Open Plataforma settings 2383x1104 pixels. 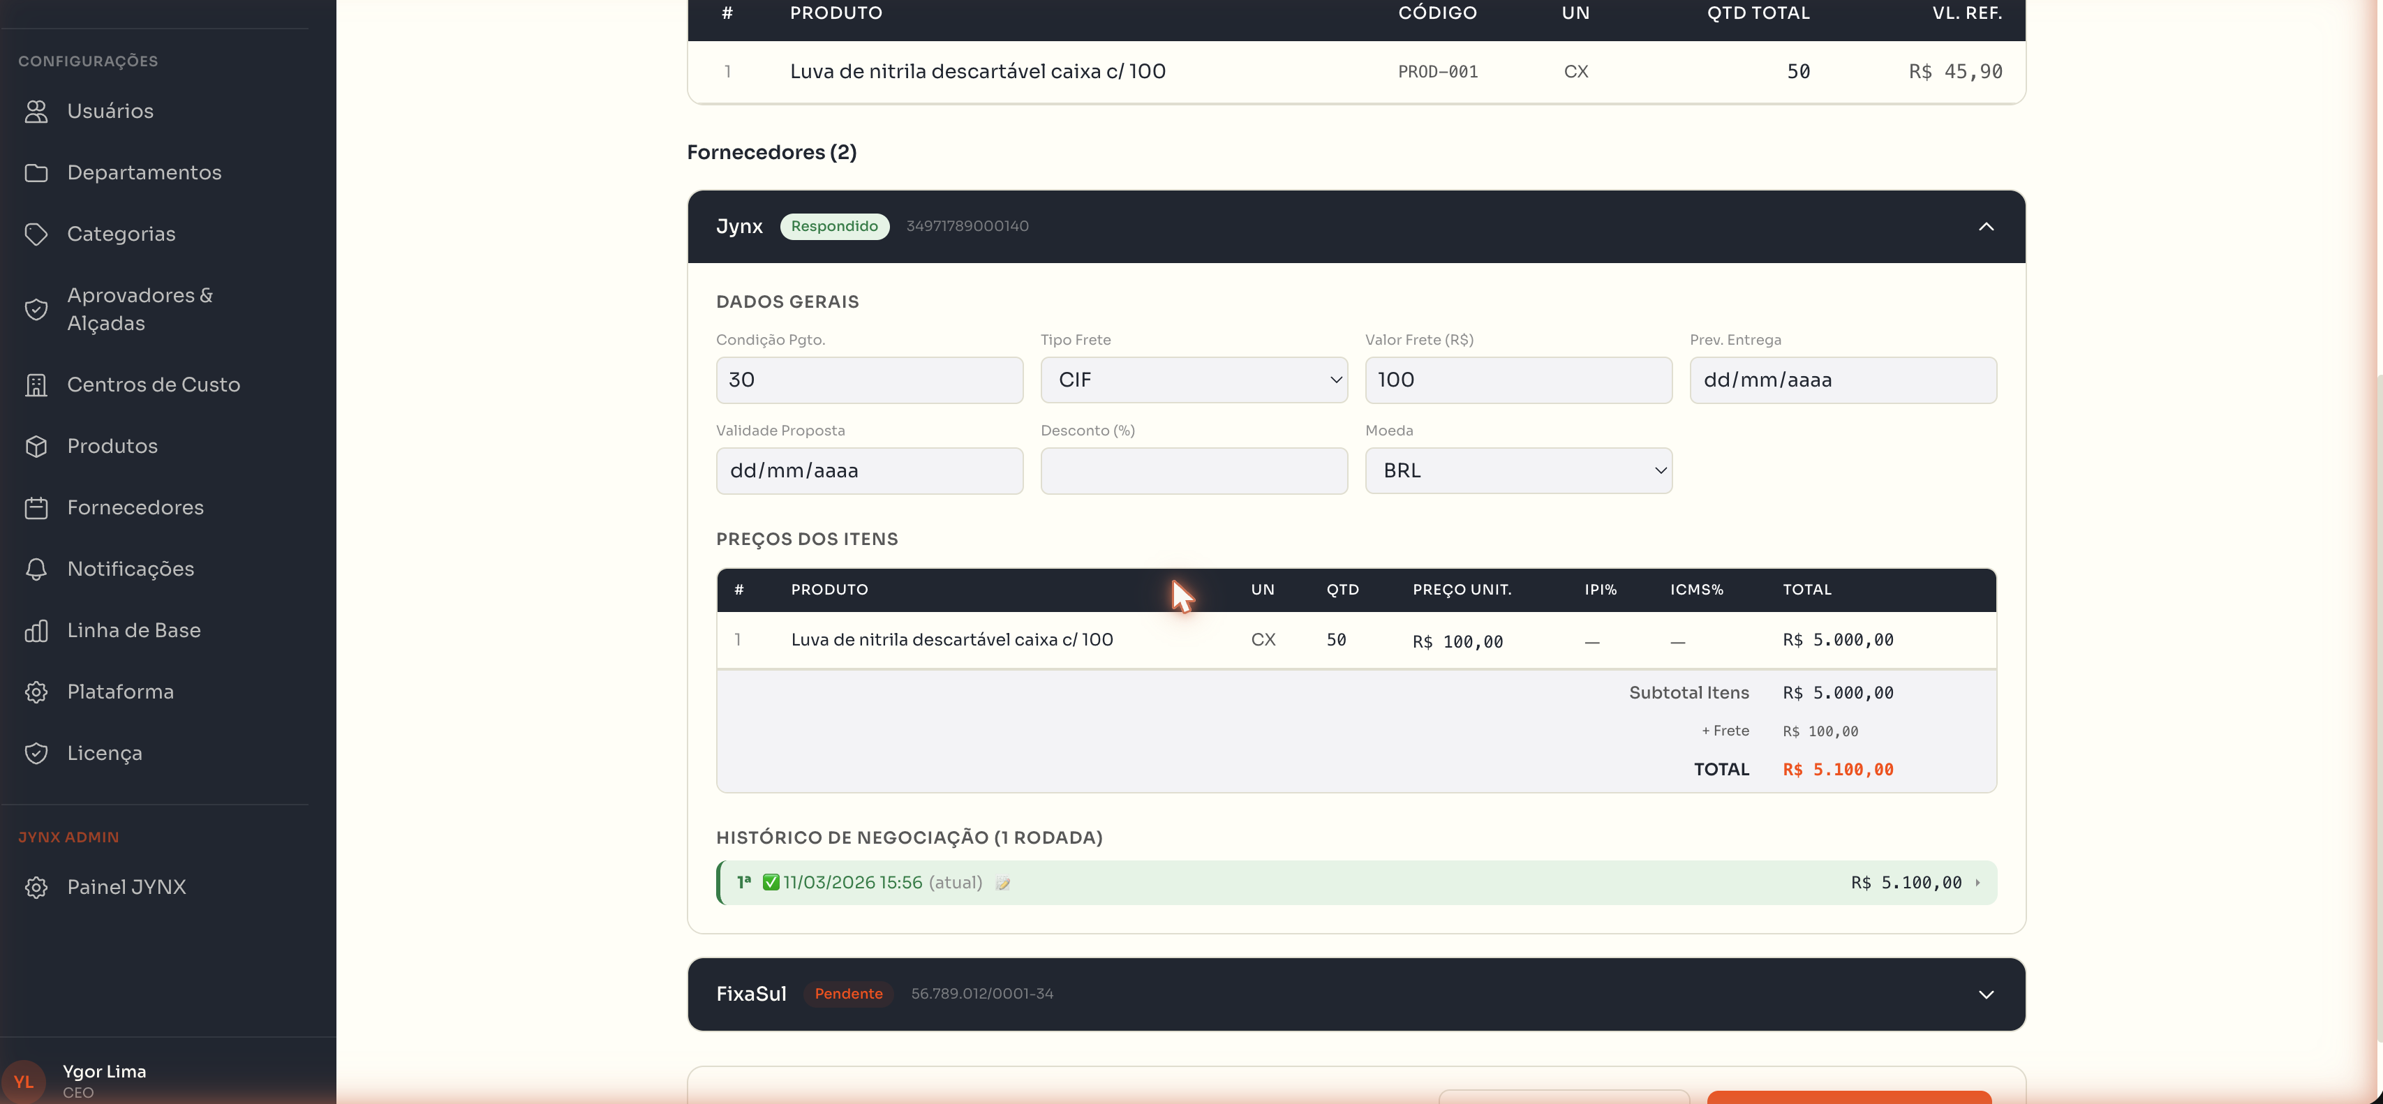(120, 692)
